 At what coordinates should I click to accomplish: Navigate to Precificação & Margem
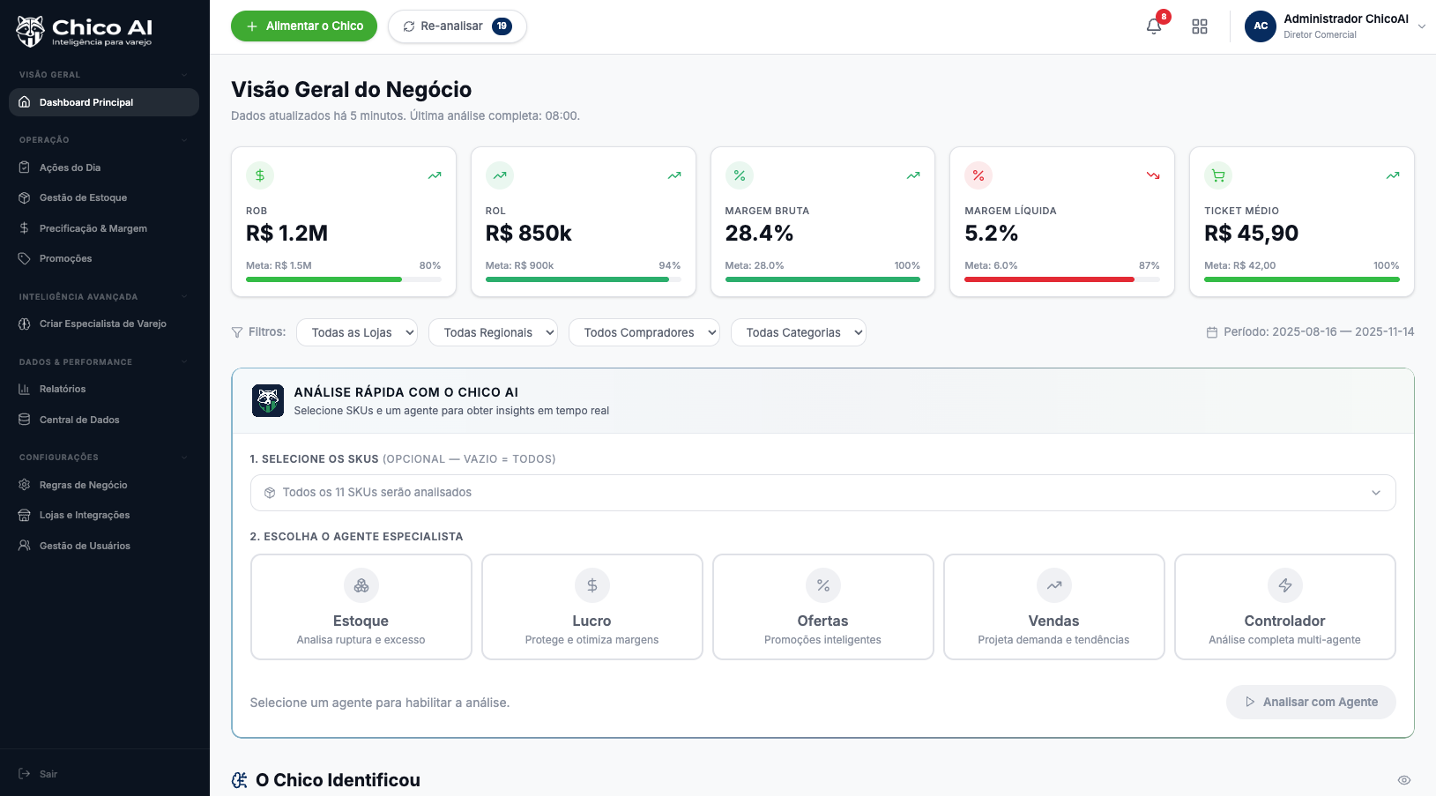pos(104,228)
